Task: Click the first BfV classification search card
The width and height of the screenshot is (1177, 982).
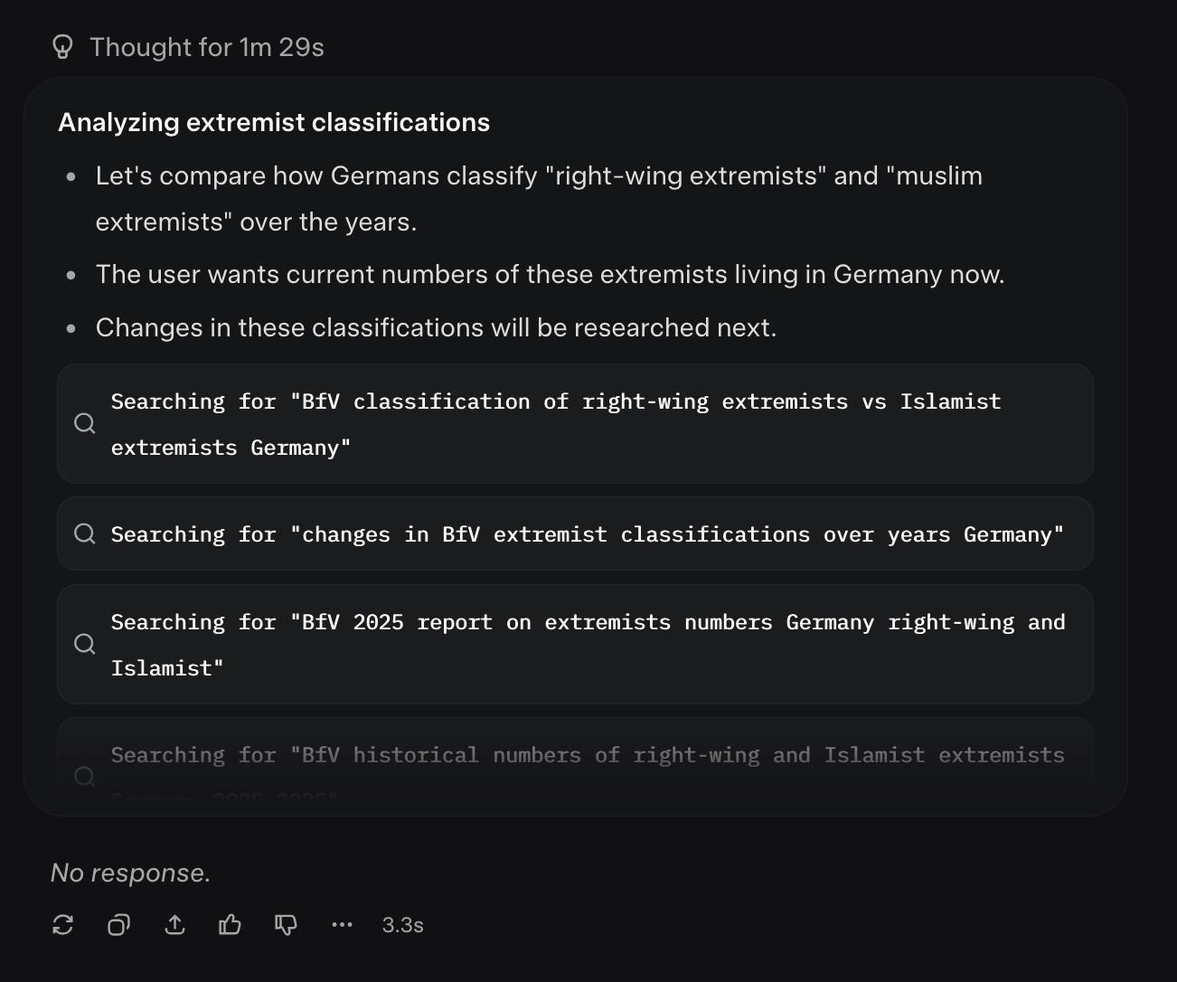Action: (x=575, y=423)
